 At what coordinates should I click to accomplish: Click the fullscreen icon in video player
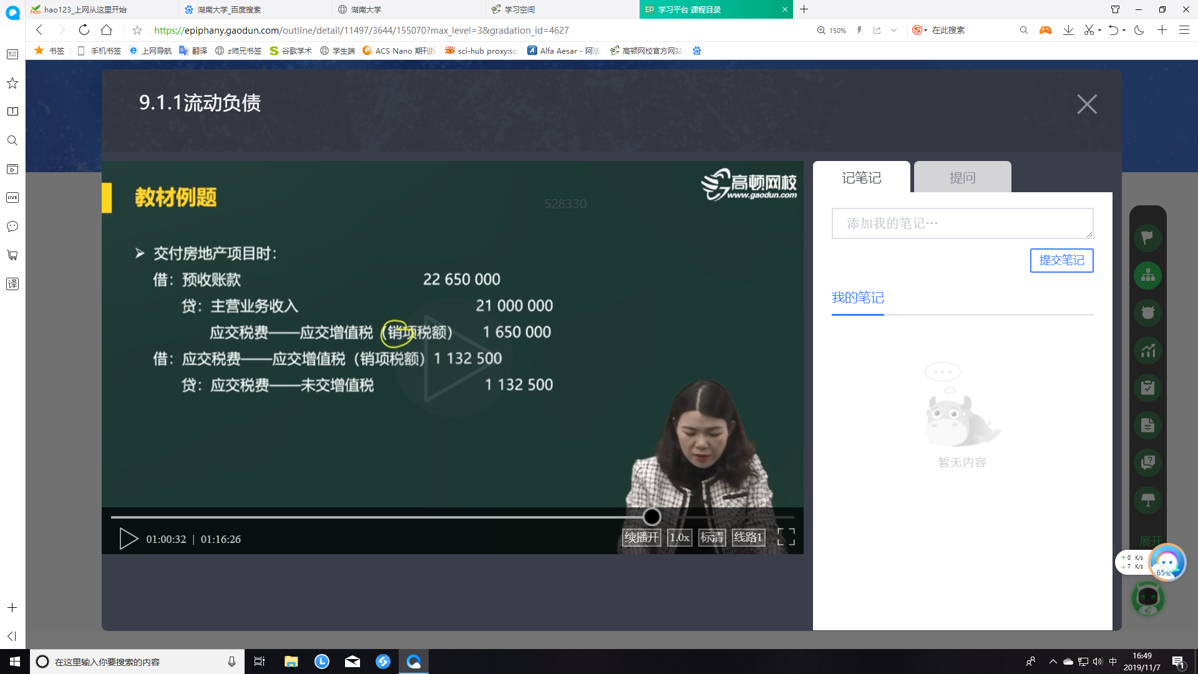786,537
